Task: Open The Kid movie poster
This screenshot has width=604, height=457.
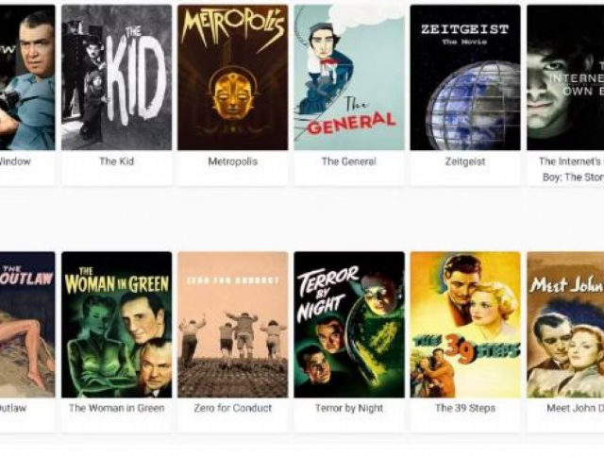Action: pos(116,77)
